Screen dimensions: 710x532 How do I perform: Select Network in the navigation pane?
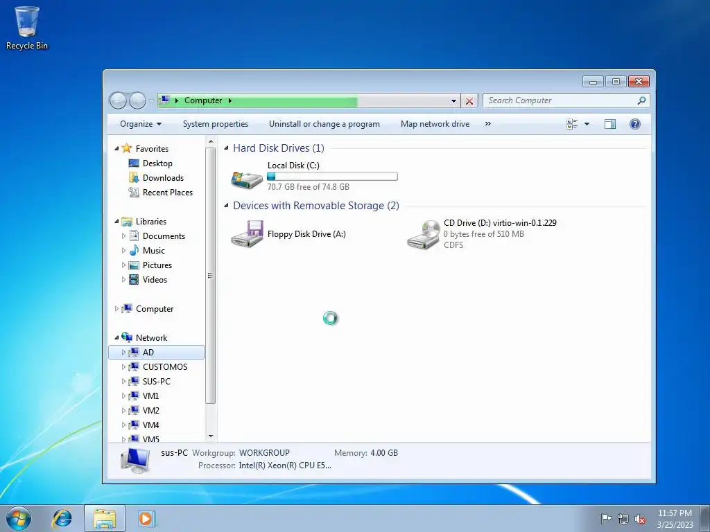(x=151, y=337)
